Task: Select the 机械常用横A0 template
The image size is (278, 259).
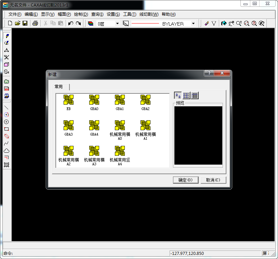Action: (120, 130)
